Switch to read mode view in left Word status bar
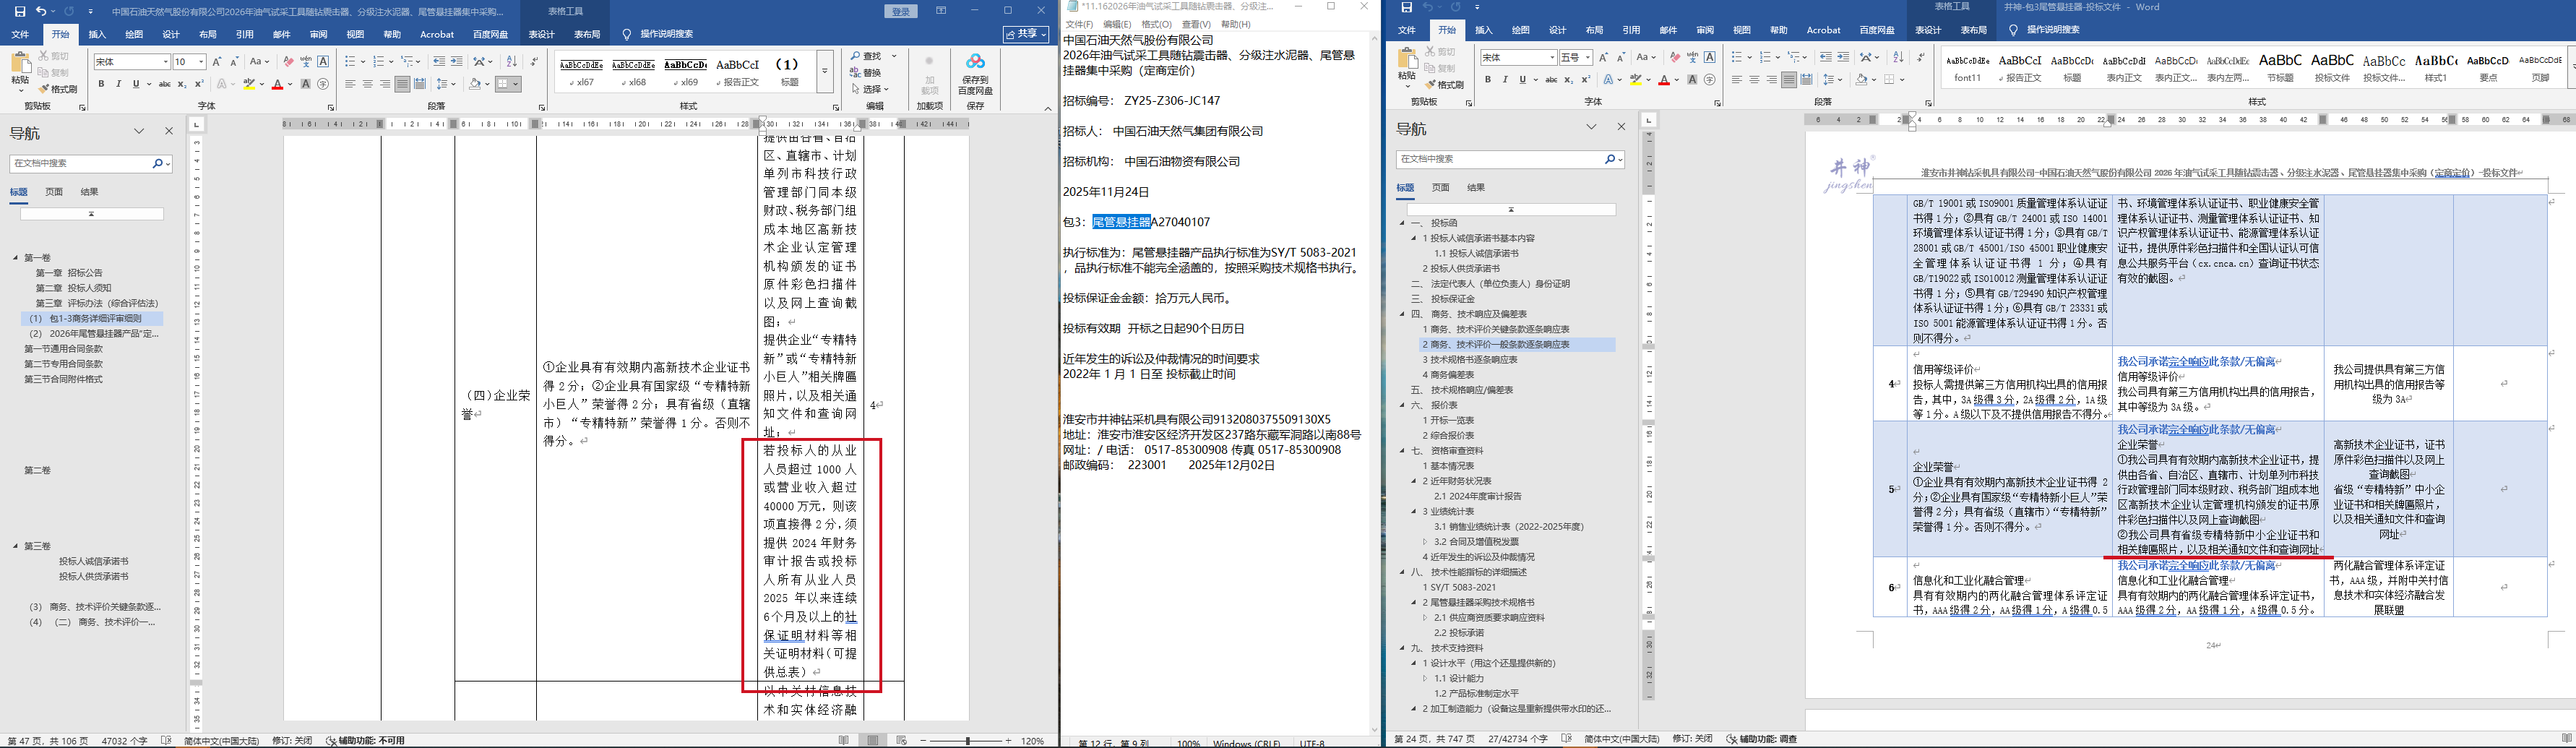The image size is (2576, 748). tap(844, 740)
